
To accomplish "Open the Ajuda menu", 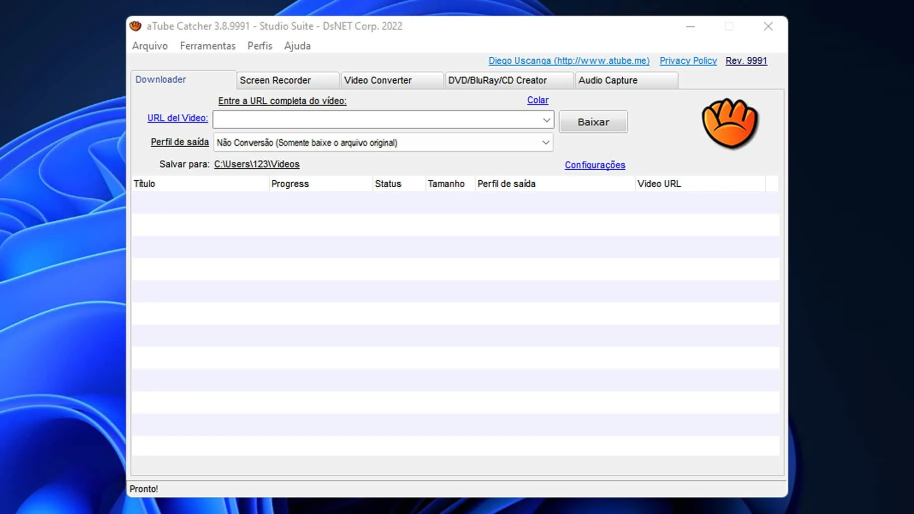I will 297,46.
